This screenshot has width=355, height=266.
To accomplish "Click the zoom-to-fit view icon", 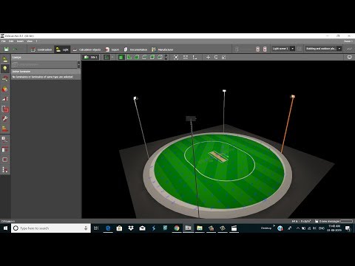I will pyautogui.click(x=176, y=57).
